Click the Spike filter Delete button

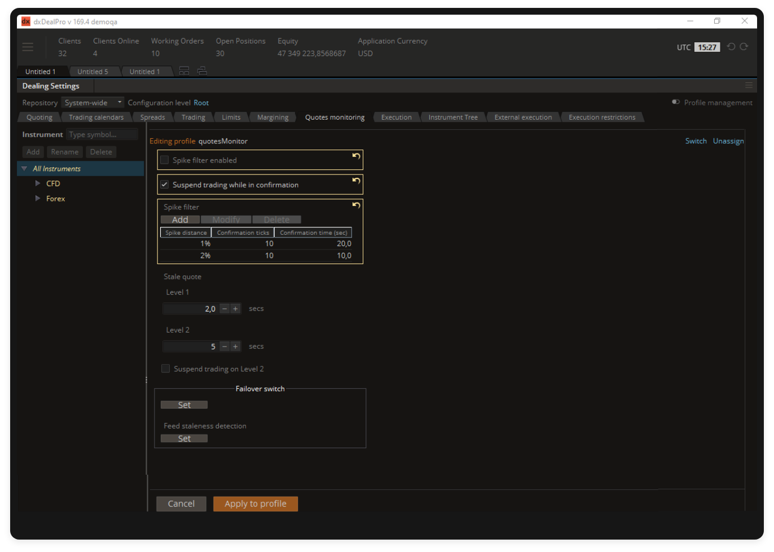pyautogui.click(x=277, y=220)
